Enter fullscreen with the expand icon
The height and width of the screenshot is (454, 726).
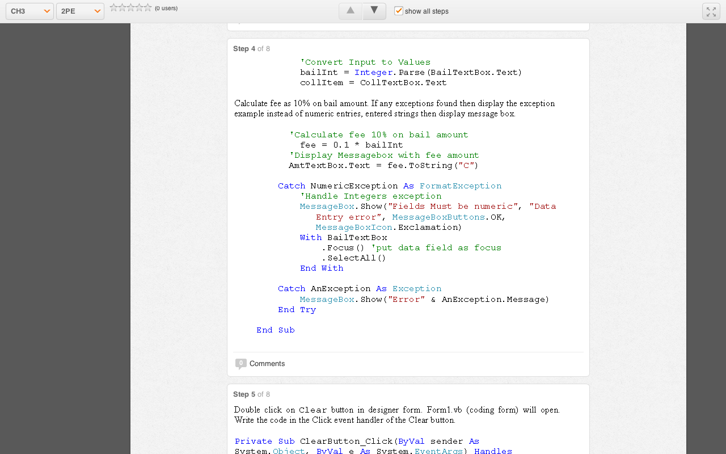pos(711,11)
